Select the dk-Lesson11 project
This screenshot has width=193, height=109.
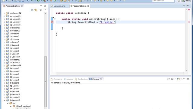15,97
